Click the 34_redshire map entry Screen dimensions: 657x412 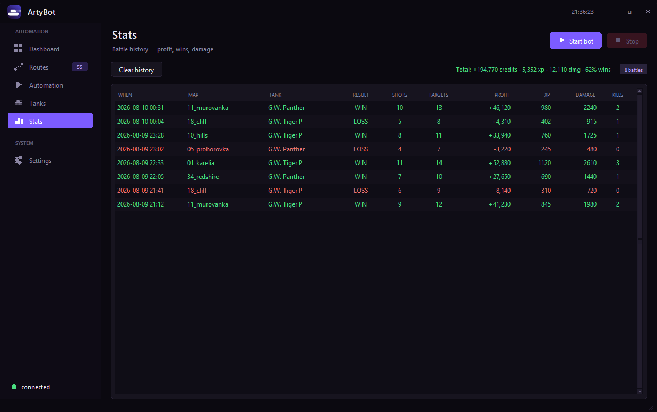point(203,177)
